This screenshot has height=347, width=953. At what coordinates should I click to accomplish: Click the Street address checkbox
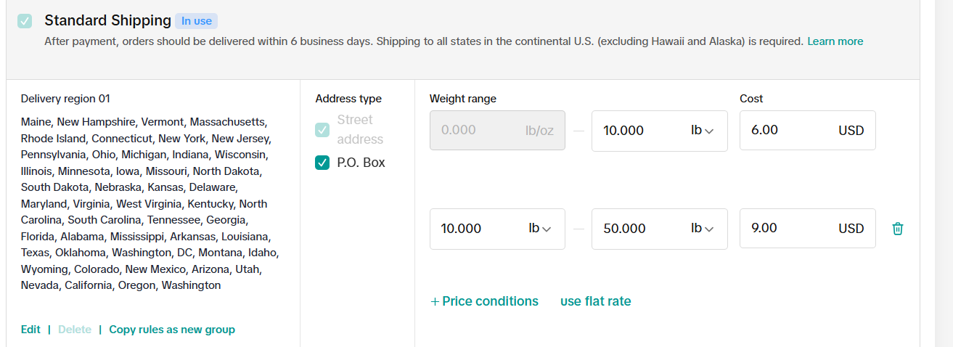(x=322, y=130)
